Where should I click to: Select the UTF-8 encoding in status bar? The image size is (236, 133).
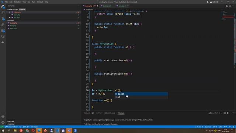[215, 127]
